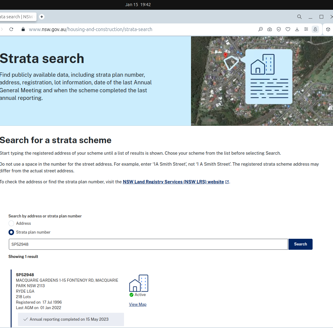Click the Strata search page title
Screen dimensions: 333x328
(x=42, y=58)
